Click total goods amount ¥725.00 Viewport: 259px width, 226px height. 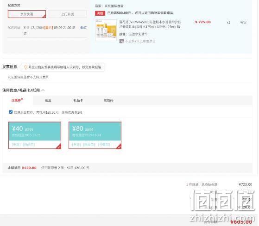tap(246, 184)
